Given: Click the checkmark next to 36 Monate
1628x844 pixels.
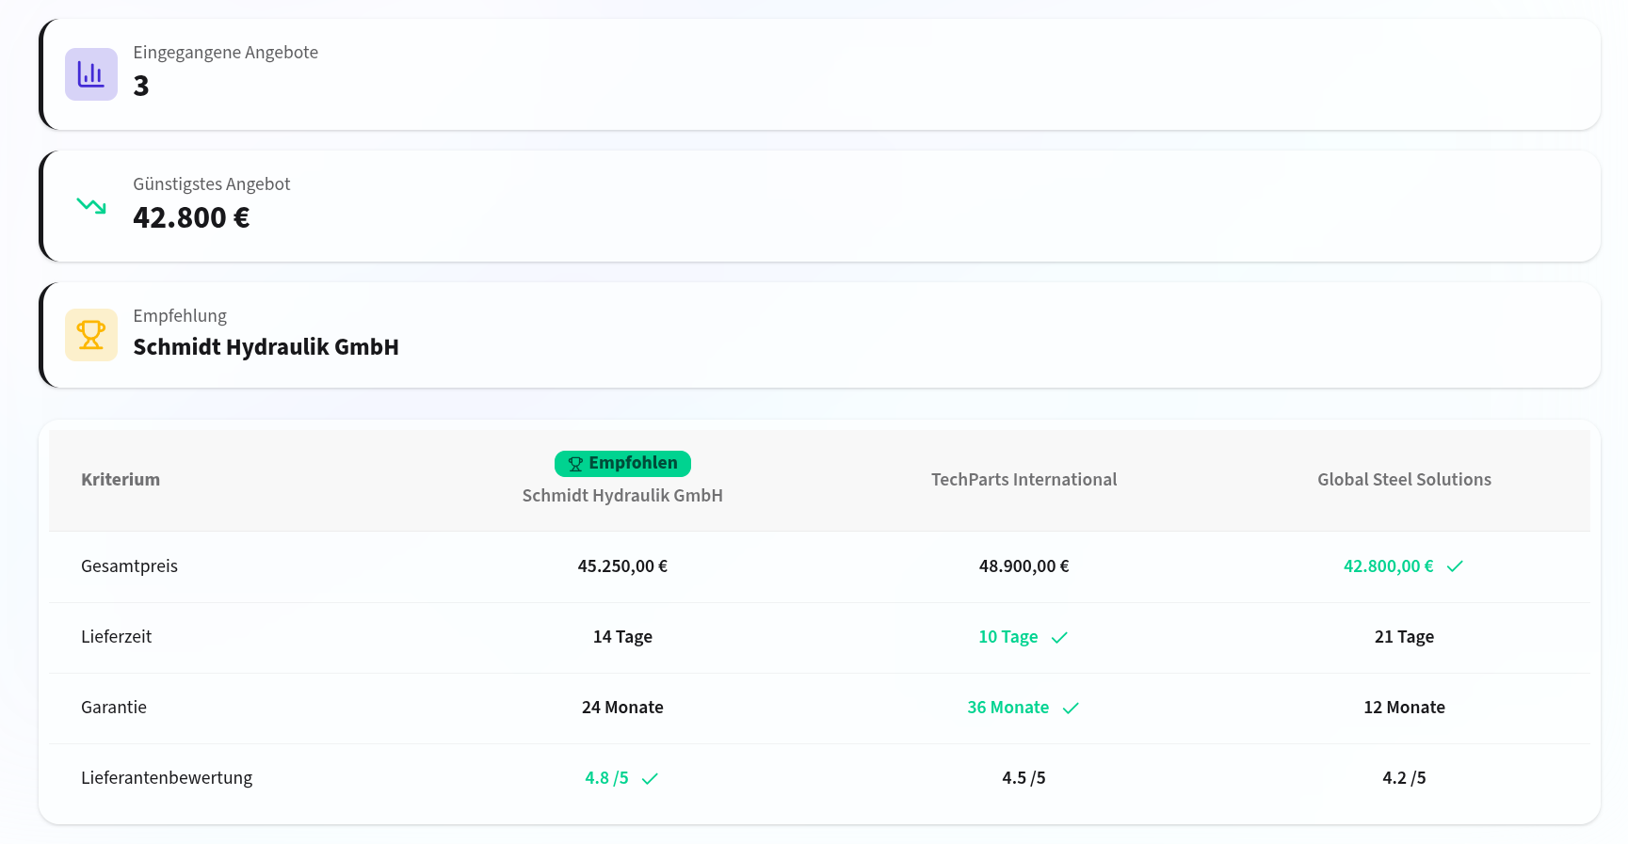Looking at the screenshot, I should point(1071,709).
